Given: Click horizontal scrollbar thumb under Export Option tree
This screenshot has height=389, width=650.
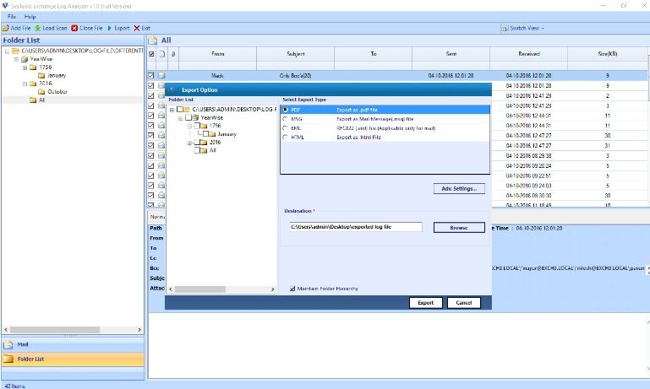Looking at the screenshot, I should point(200,289).
